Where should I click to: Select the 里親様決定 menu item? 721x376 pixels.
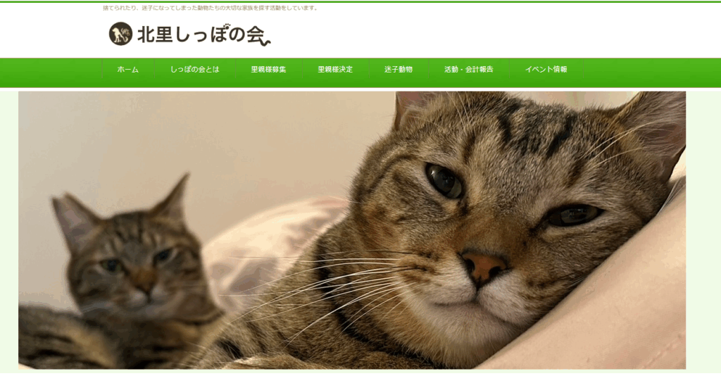pos(335,70)
